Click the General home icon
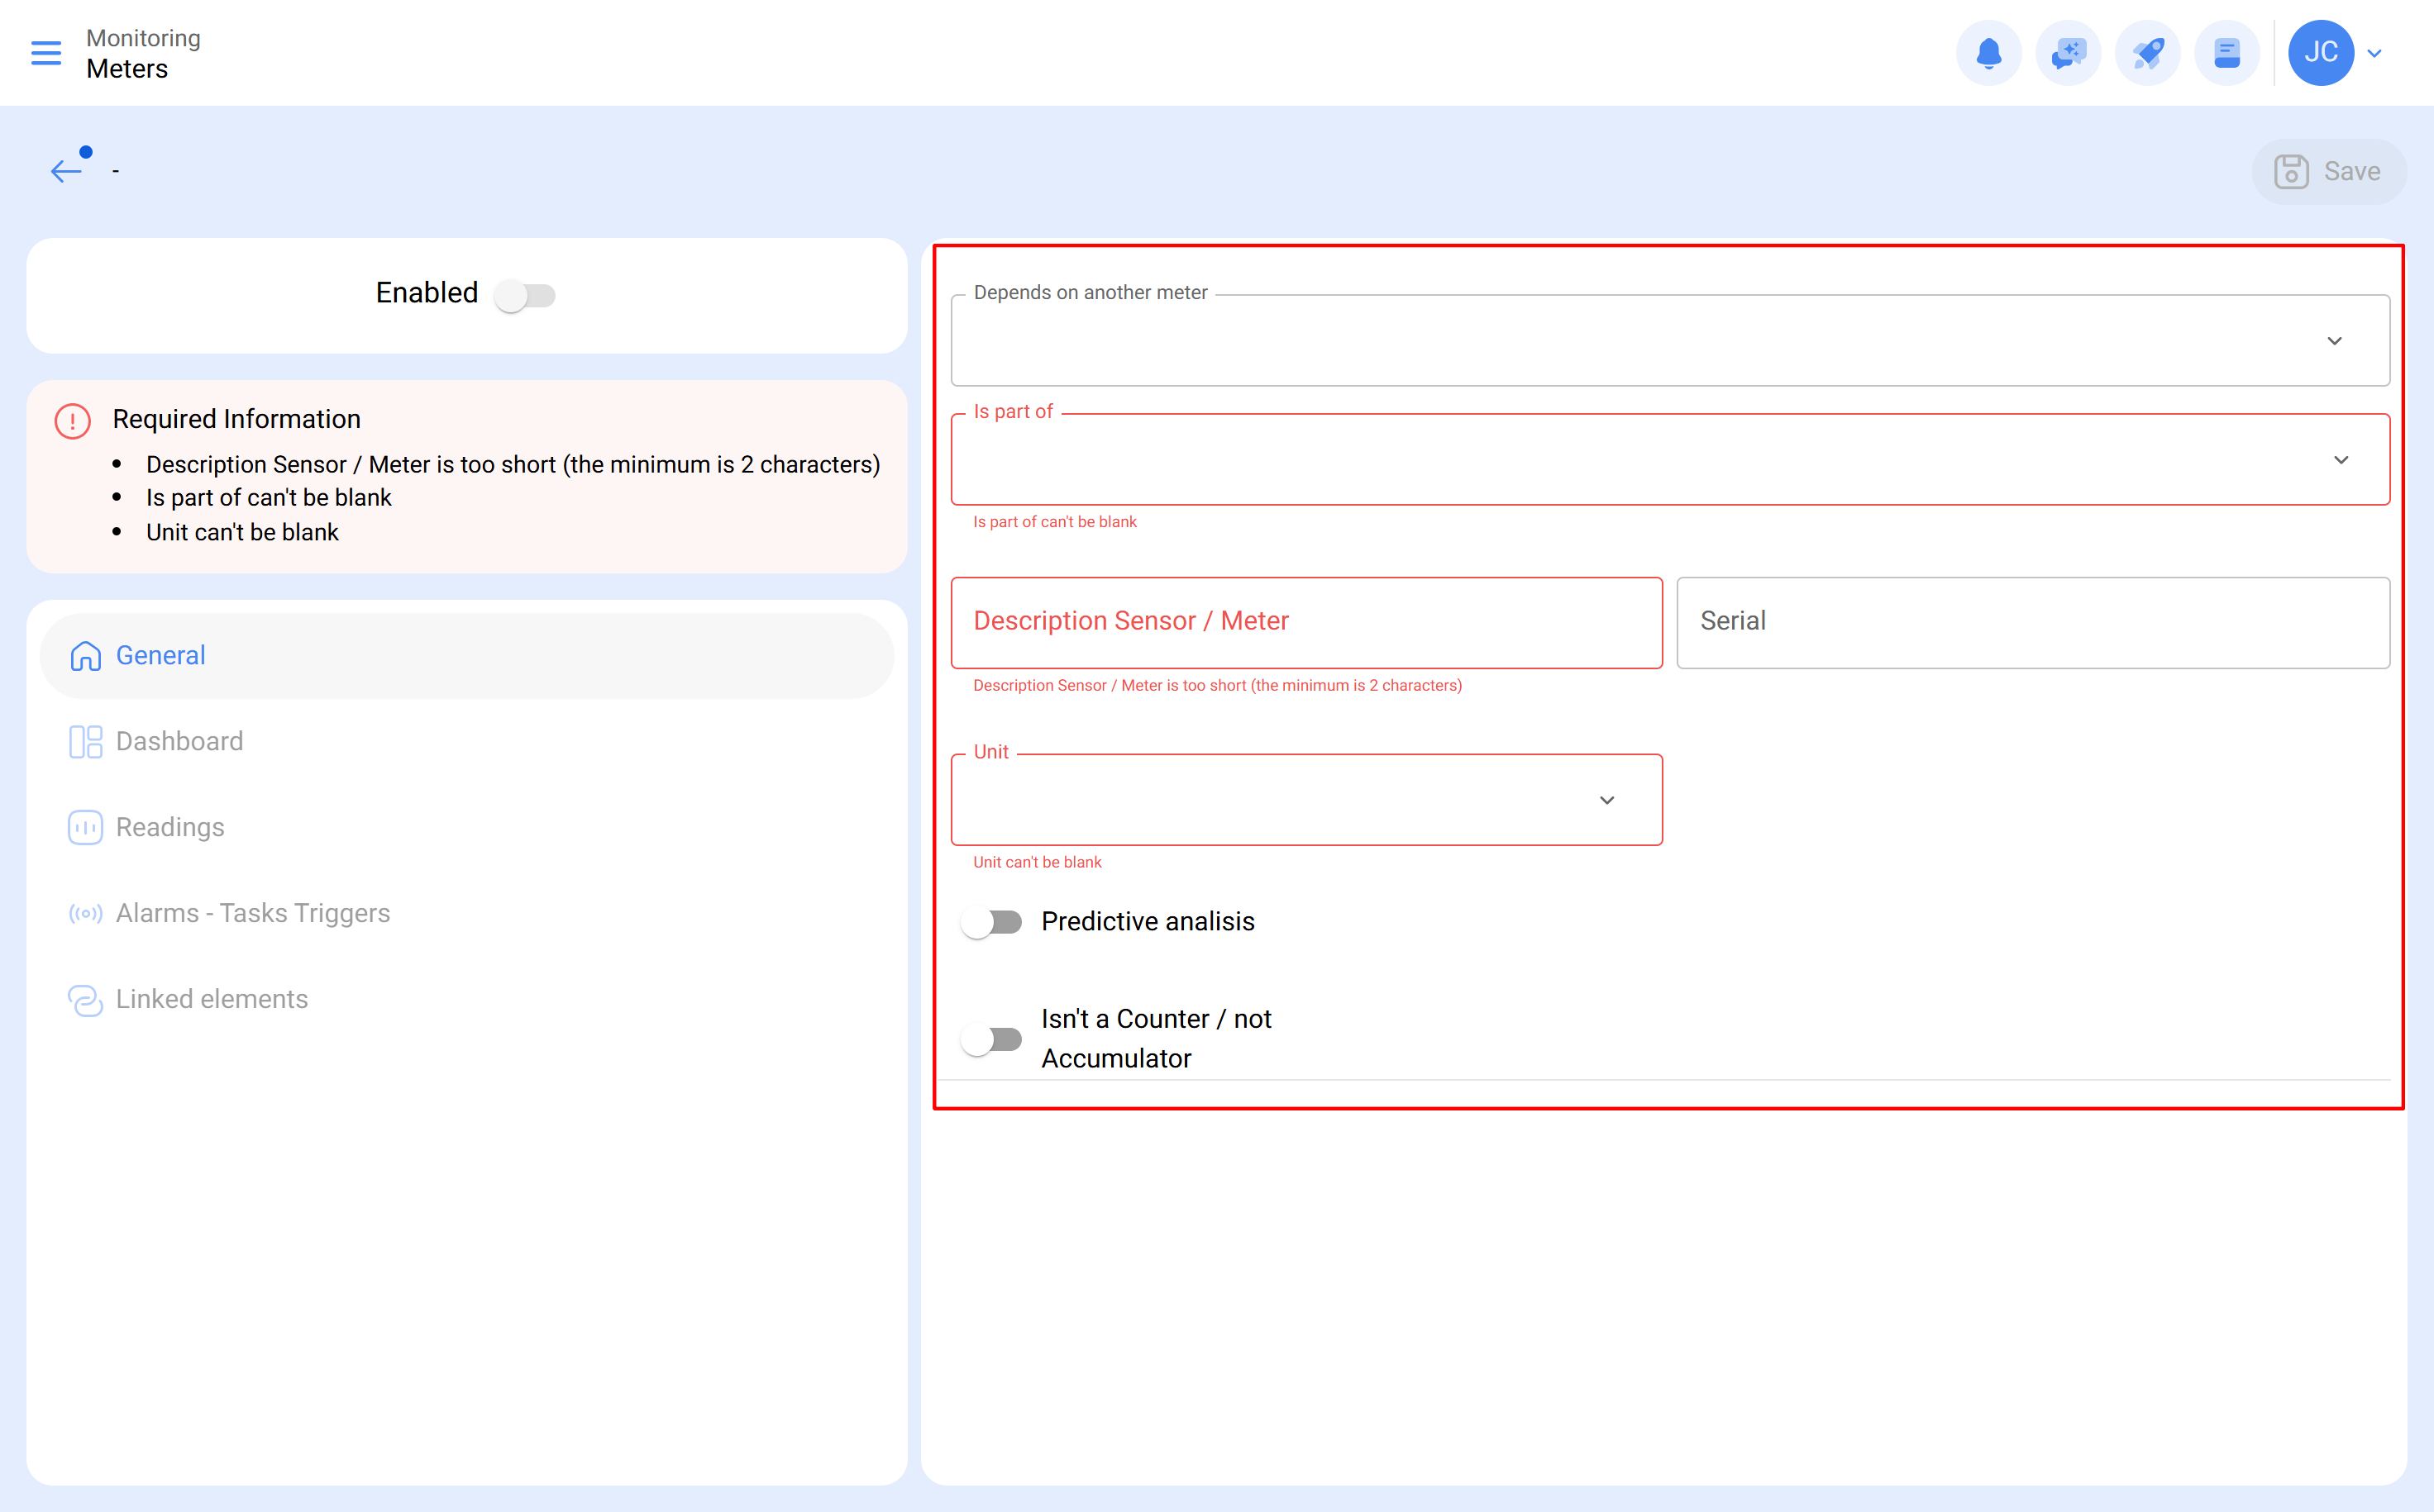 tap(85, 656)
